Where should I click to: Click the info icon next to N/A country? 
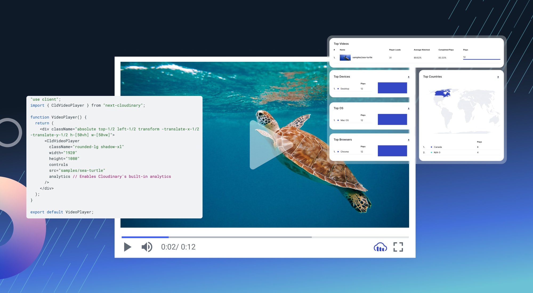coord(439,152)
